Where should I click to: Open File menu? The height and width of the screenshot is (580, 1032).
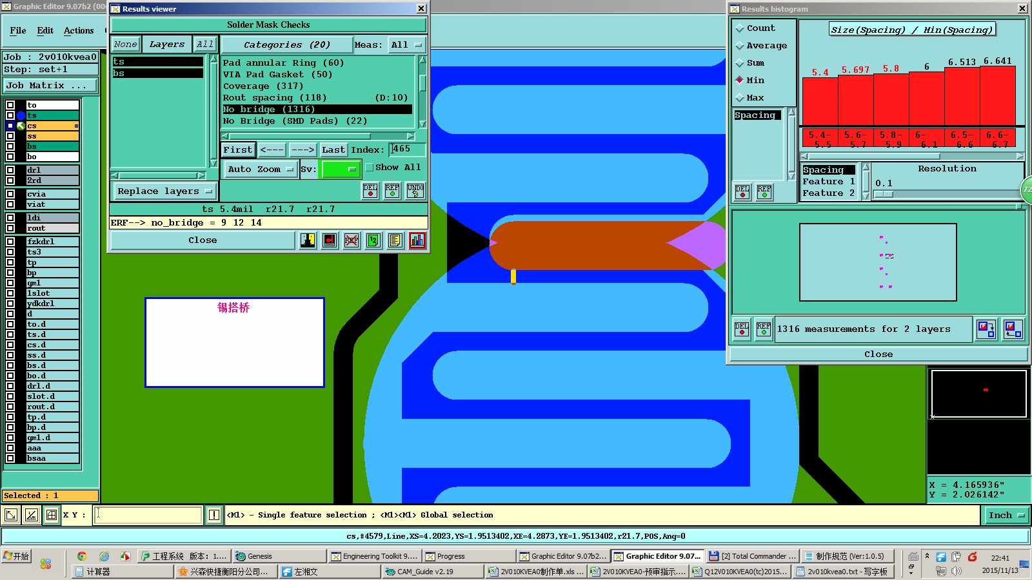(18, 30)
